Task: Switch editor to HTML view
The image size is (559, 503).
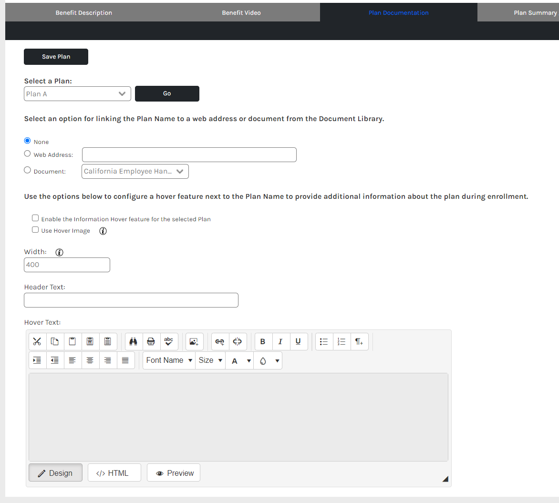Action: 114,473
